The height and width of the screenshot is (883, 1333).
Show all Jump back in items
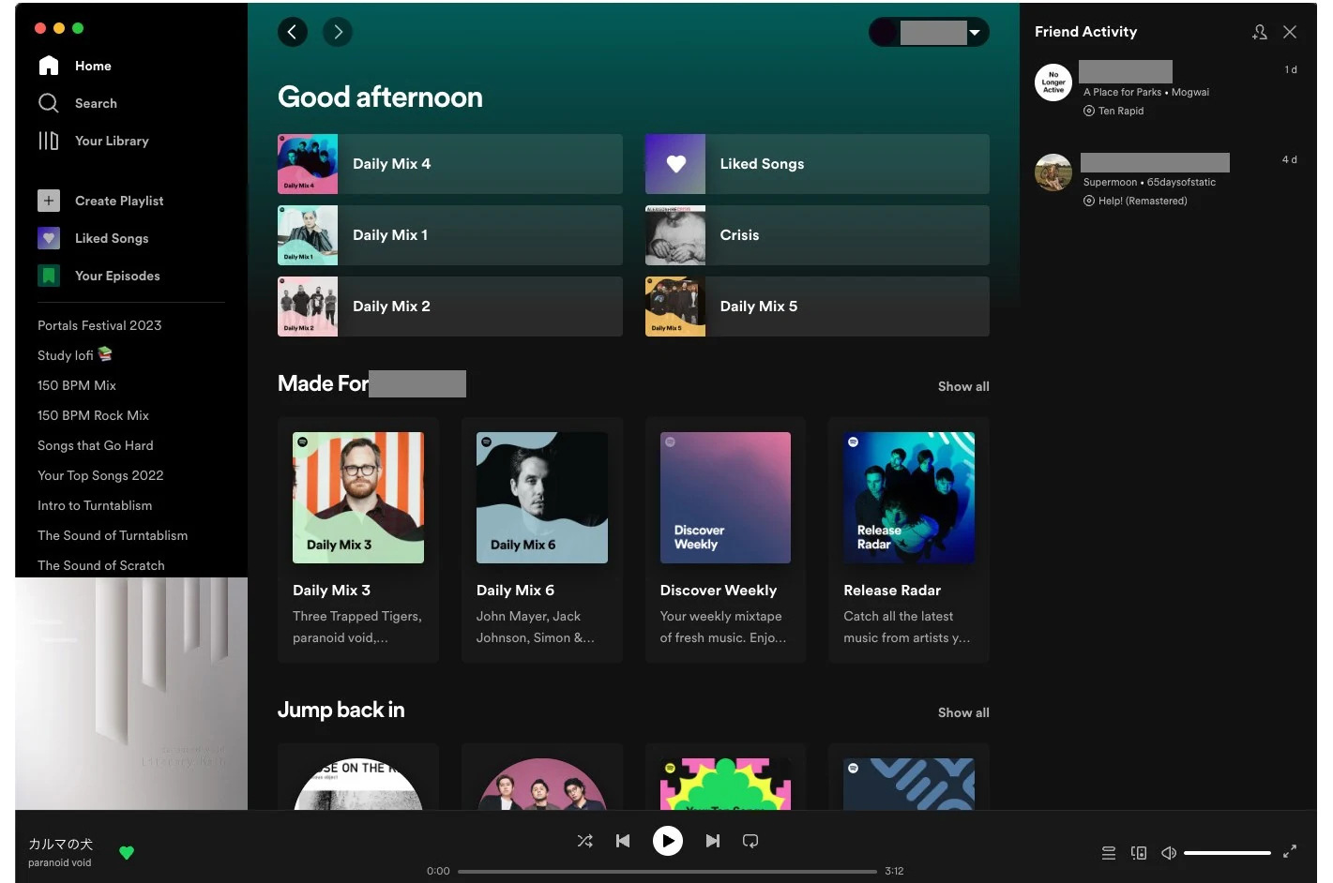[963, 712]
